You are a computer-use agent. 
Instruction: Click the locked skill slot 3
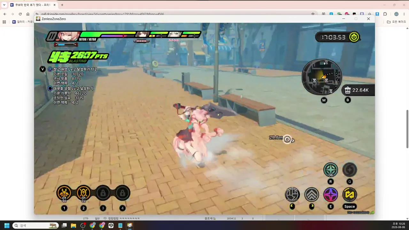pos(103,193)
